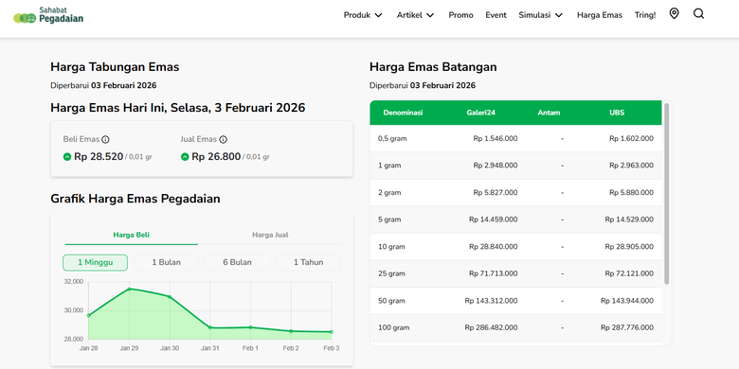Open the branch location pin icon

[674, 14]
